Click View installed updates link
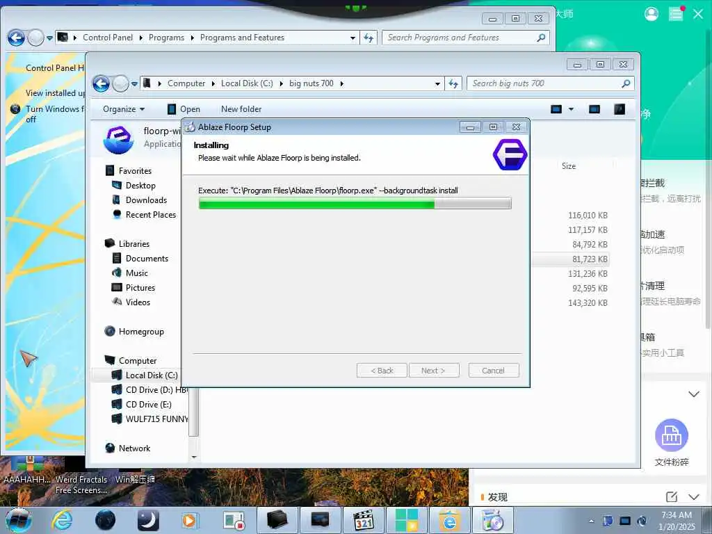Screen dimensions: 712x534 (x=55, y=92)
